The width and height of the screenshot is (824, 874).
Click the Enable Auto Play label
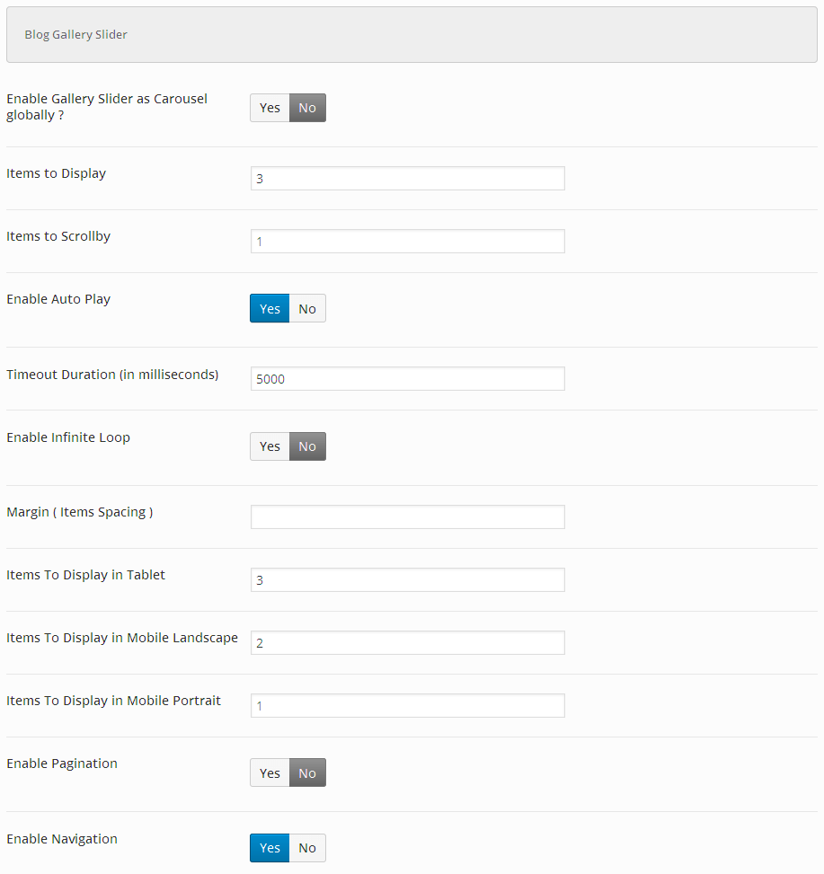pyautogui.click(x=58, y=299)
